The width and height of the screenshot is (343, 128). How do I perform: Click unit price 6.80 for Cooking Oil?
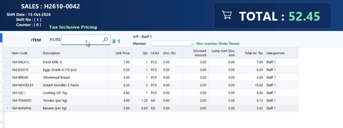(x=120, y=93)
